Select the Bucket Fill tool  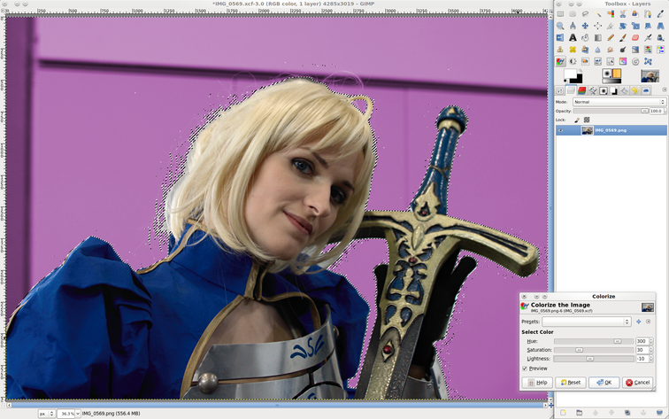pyautogui.click(x=586, y=37)
